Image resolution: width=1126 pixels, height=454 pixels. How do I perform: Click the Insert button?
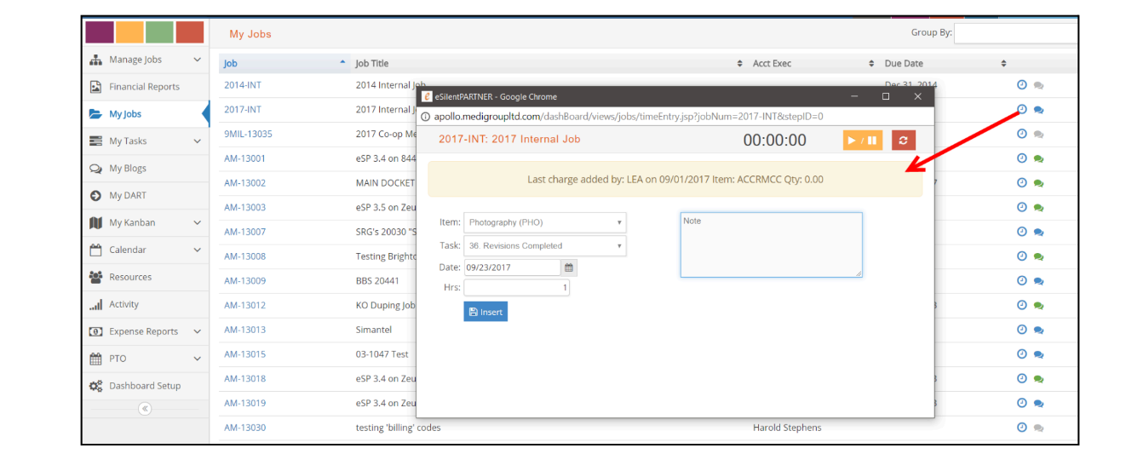485,312
